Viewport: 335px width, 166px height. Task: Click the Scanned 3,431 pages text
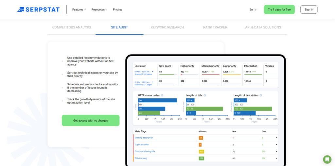[143, 85]
